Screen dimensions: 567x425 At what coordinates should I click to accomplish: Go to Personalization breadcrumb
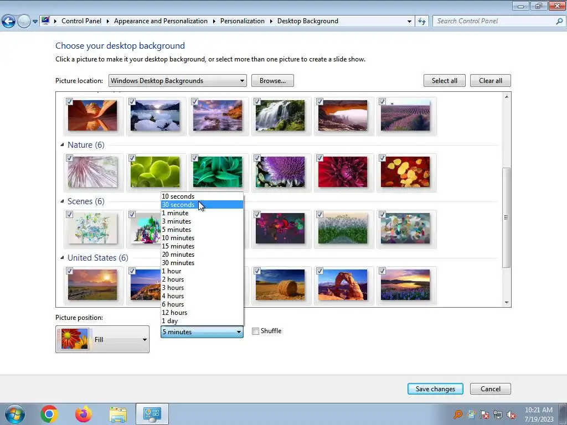(243, 21)
